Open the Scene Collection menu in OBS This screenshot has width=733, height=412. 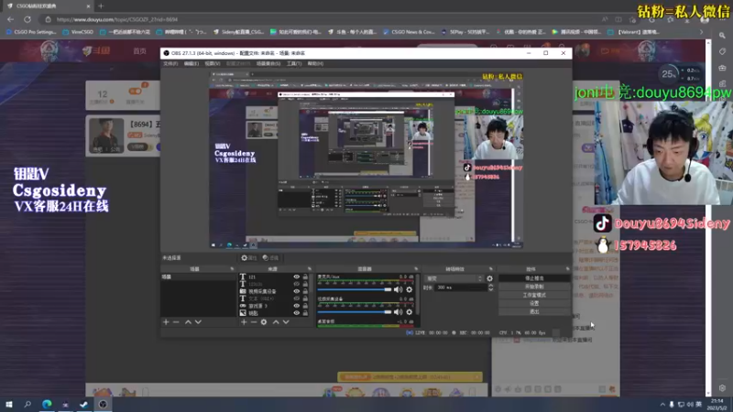pyautogui.click(x=268, y=63)
